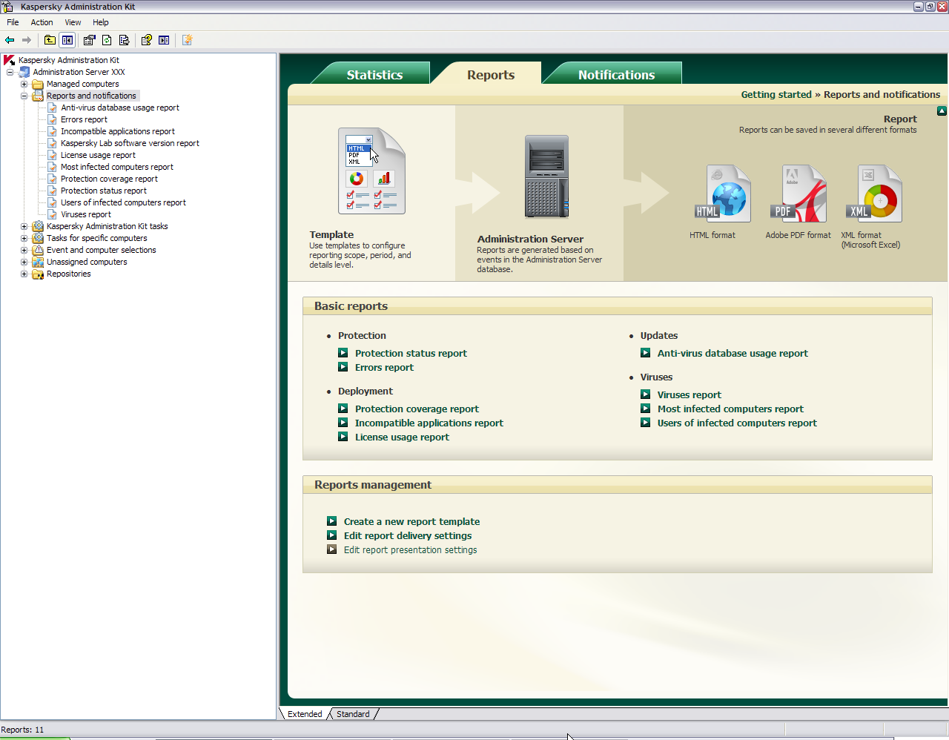Screen dimensions: 949x740
Task: Select Kaspersky Lab software version report
Action: tap(130, 143)
